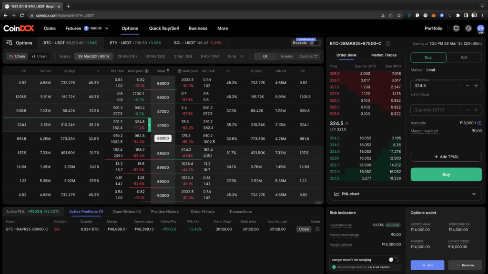Click info icon beside BTC-28MAR25-87500-C
This screenshot has height=274, width=488.
click(x=388, y=43)
